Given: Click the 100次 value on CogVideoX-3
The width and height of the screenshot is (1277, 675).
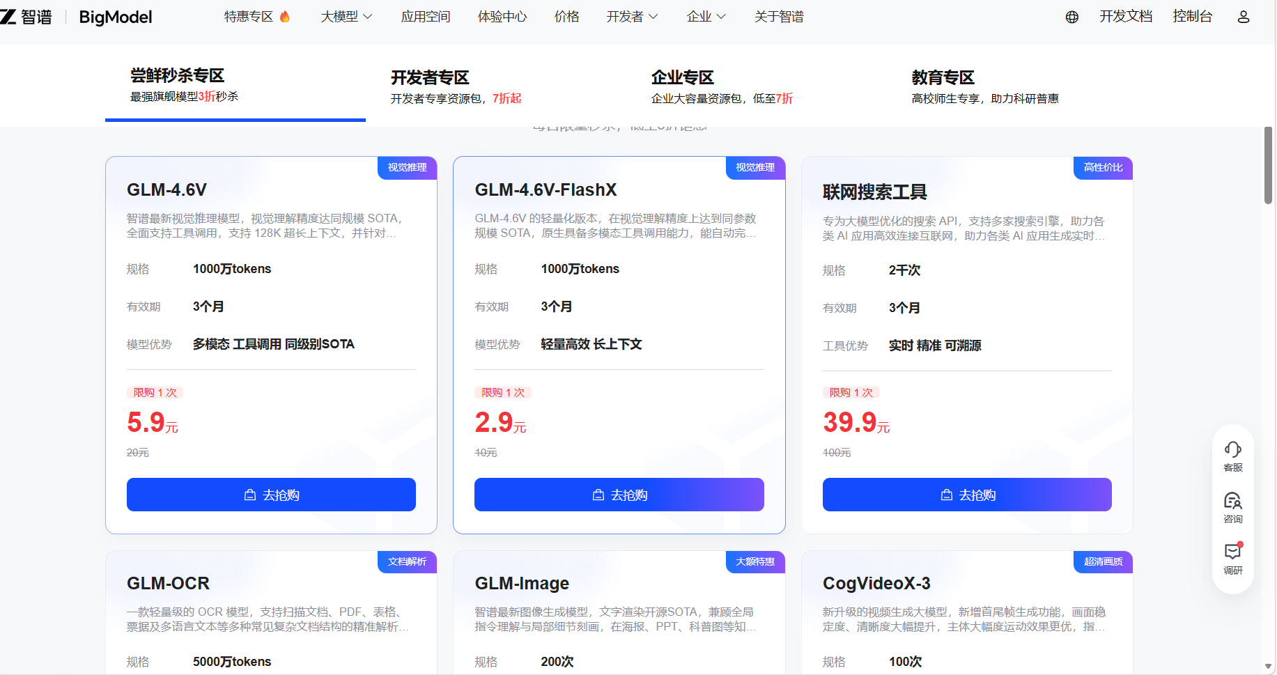Looking at the screenshot, I should (x=905, y=662).
